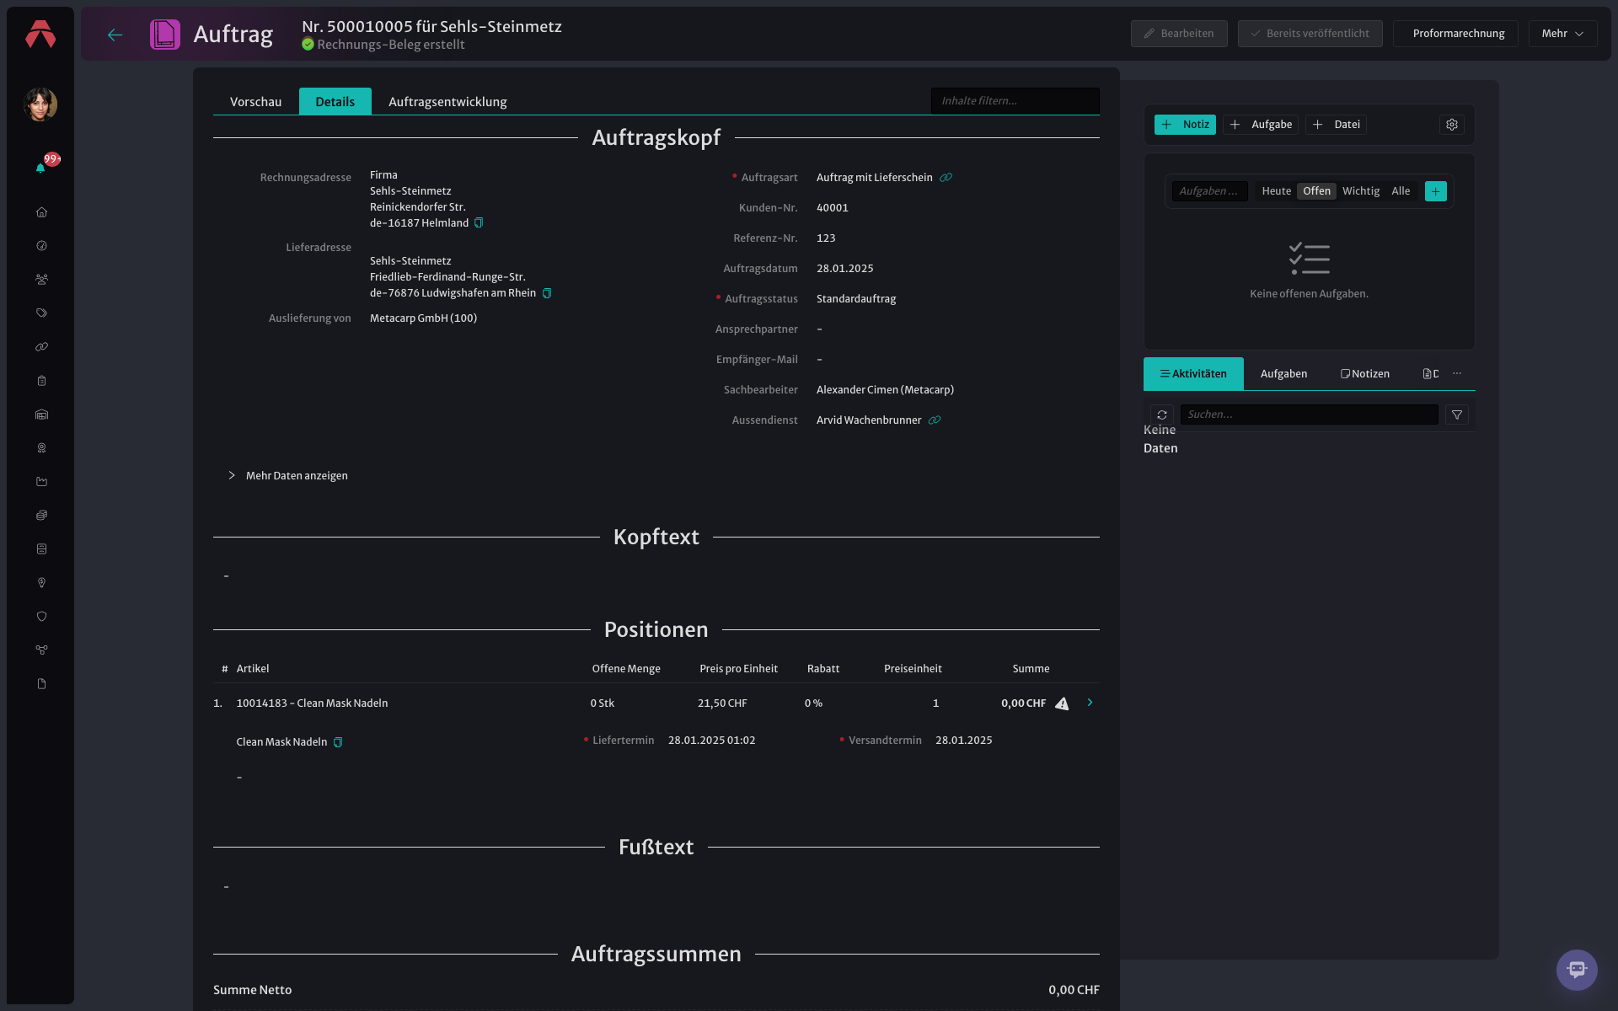Copy Rechnungsadresse using clipboard icon
The image size is (1618, 1011).
479,223
